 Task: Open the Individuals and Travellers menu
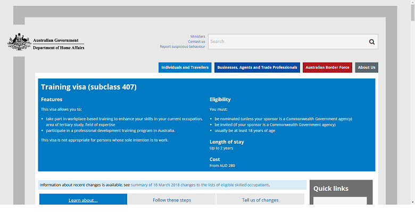point(185,67)
